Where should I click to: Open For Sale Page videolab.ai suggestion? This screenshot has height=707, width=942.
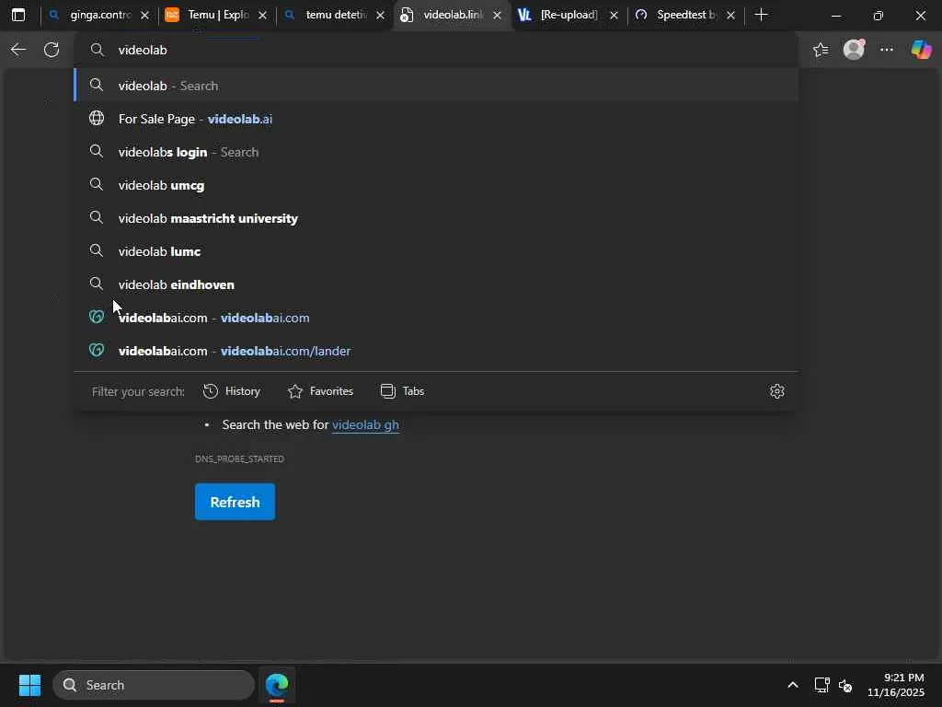point(435,119)
